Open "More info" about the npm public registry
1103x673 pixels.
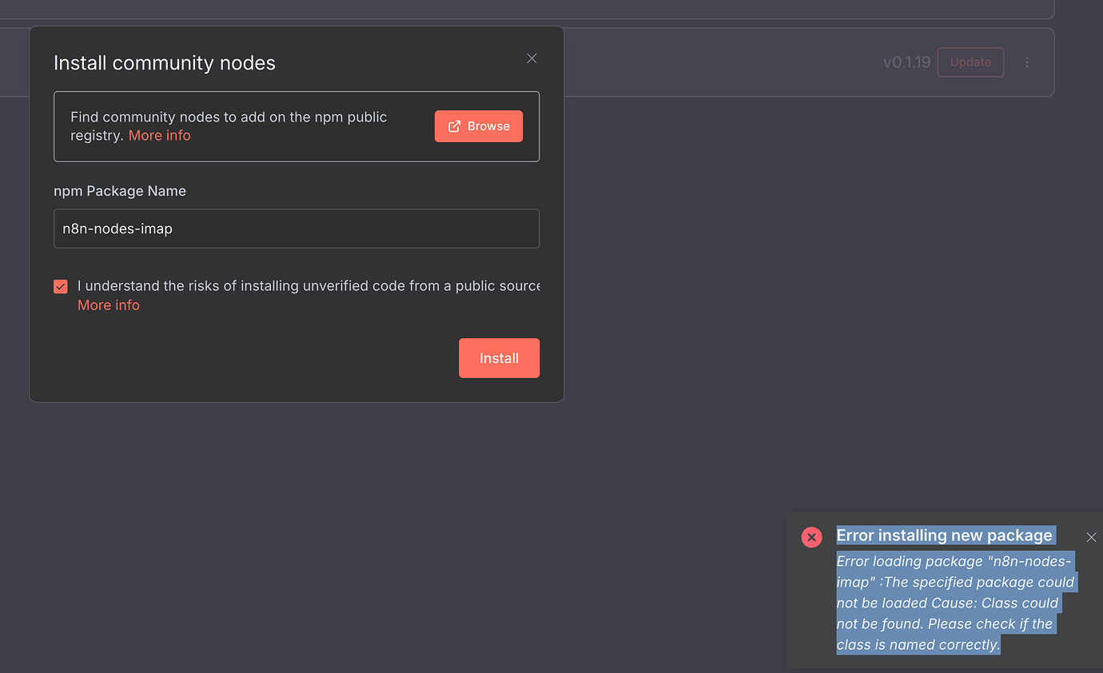point(159,135)
